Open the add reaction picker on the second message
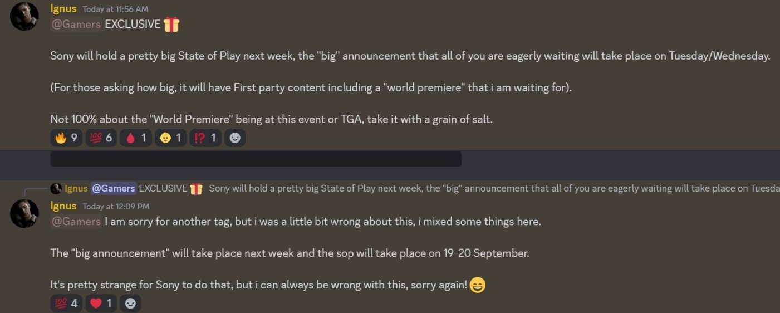 (x=130, y=304)
